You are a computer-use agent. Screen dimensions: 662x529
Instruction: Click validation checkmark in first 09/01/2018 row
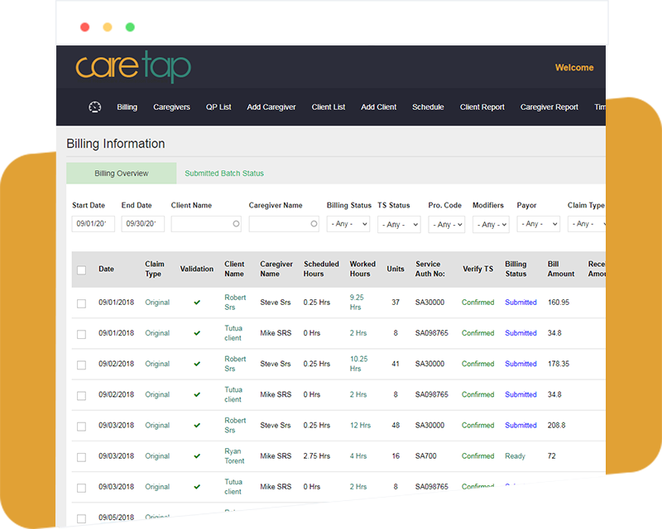(197, 303)
